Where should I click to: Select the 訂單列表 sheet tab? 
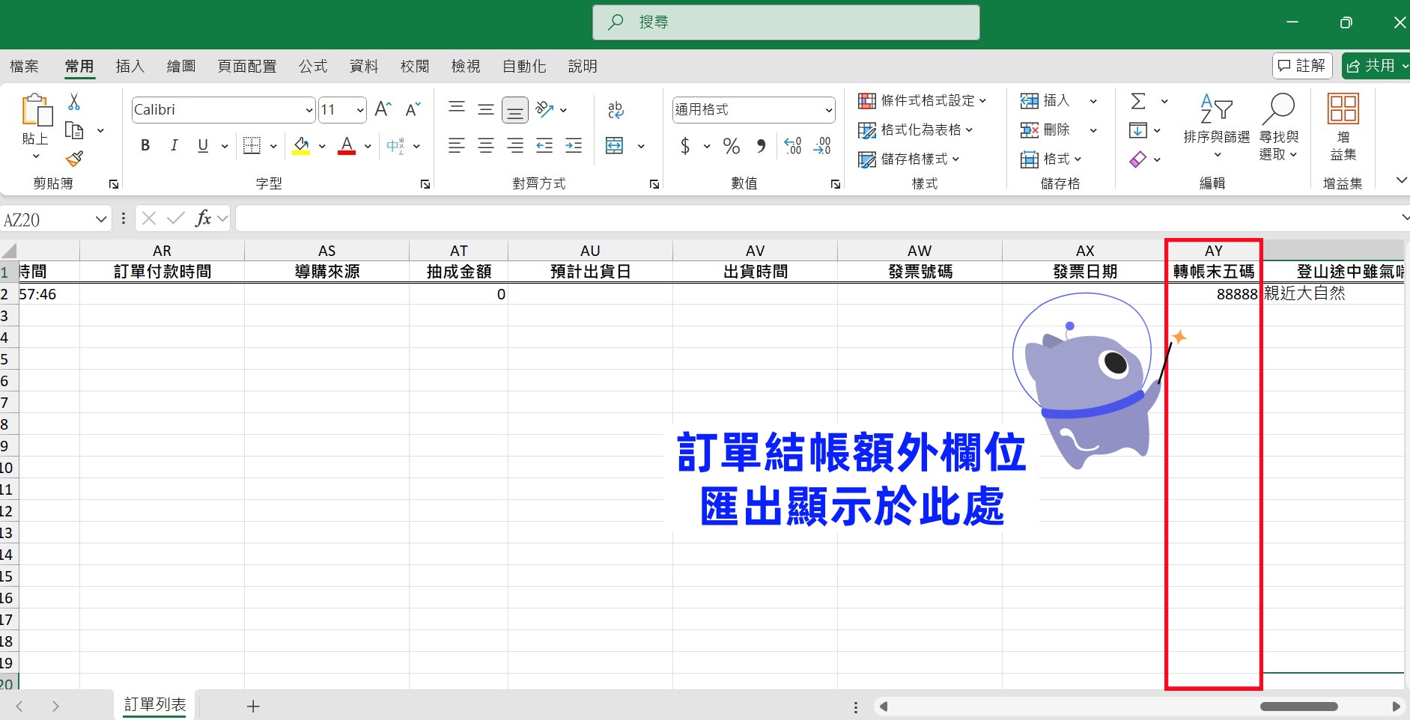point(155,704)
